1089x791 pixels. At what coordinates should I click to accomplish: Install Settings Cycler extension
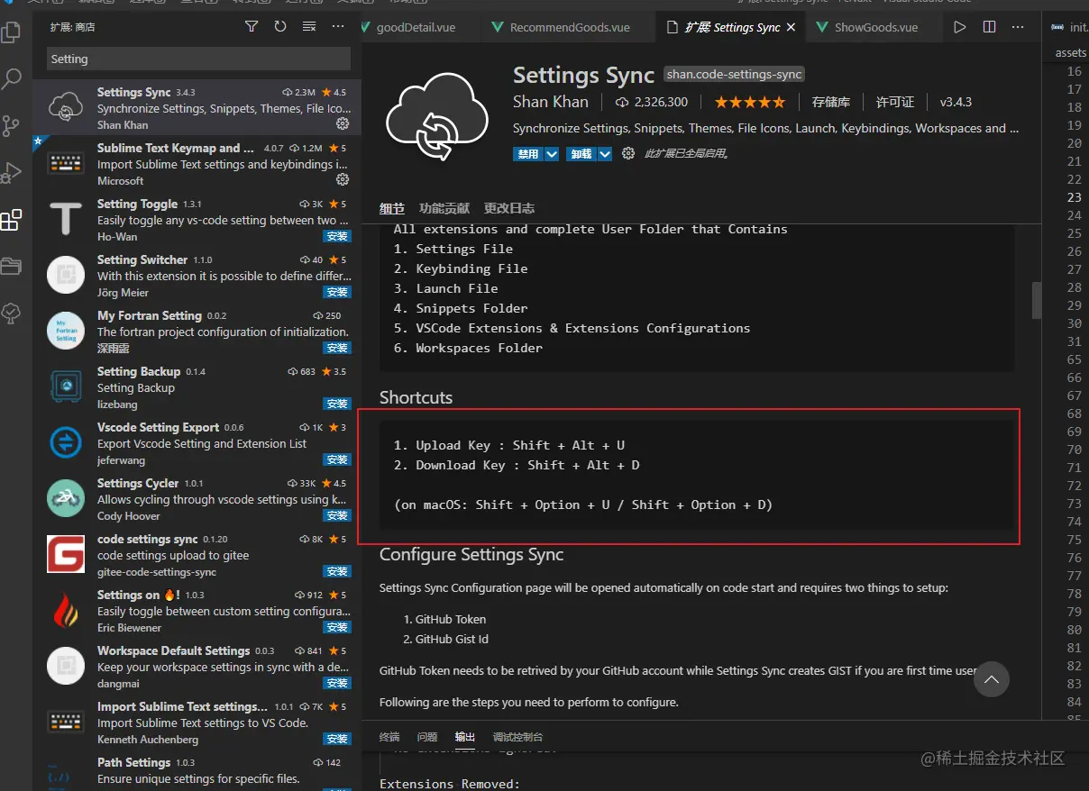click(337, 516)
